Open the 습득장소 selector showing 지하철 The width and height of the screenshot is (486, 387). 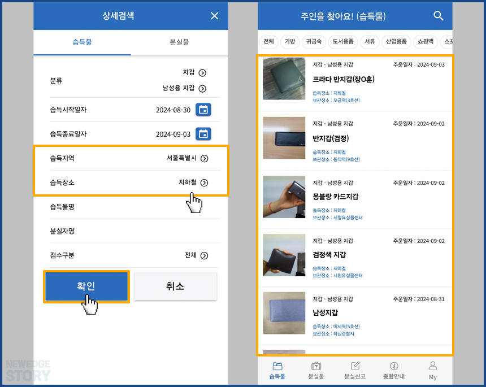click(131, 182)
